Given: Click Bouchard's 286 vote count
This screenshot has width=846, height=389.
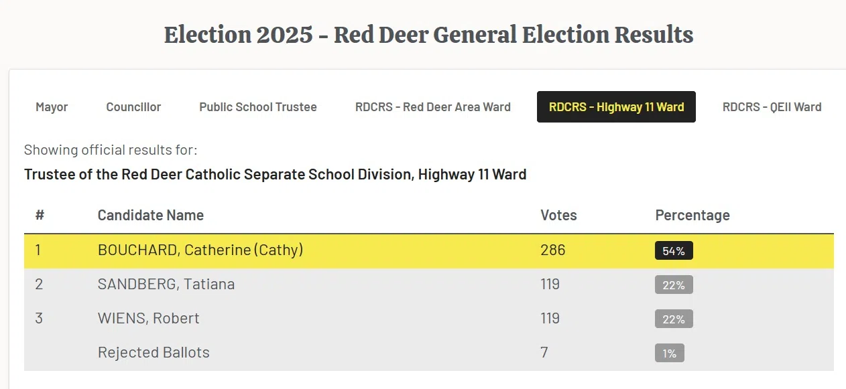Looking at the screenshot, I should pyautogui.click(x=553, y=250).
